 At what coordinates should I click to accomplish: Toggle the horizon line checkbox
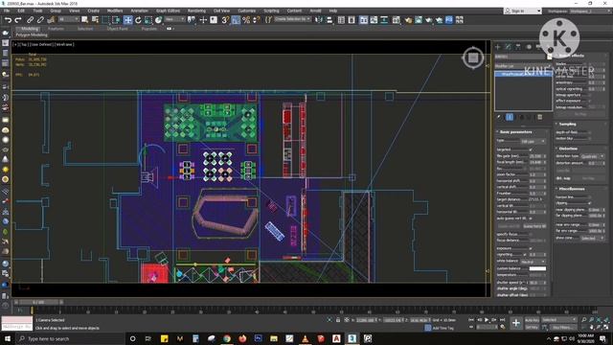pyautogui.click(x=590, y=196)
